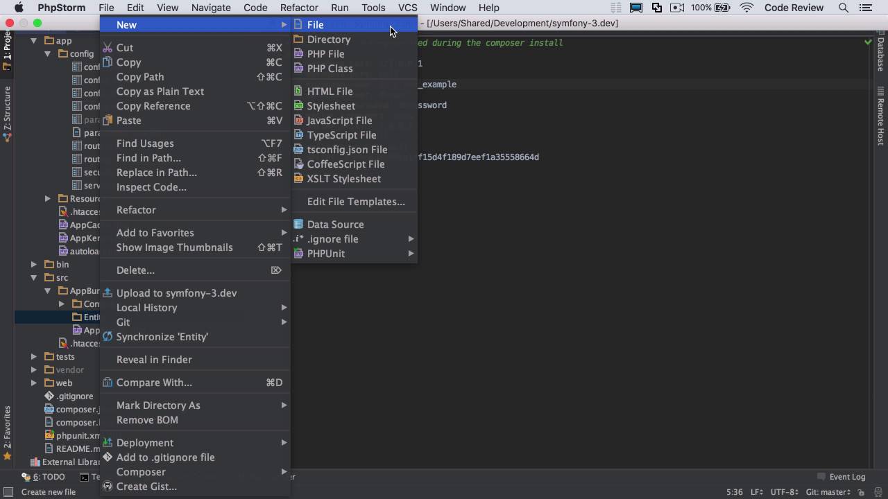Screen dimensions: 888x499
Task: Expand the Resources folder arrow
Action: [x=48, y=199]
